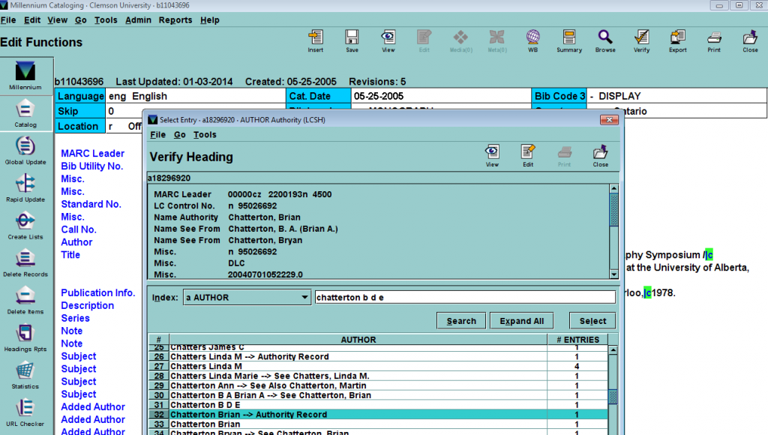The image size is (768, 435).
Task: Open Delete Items mode
Action: tap(25, 301)
